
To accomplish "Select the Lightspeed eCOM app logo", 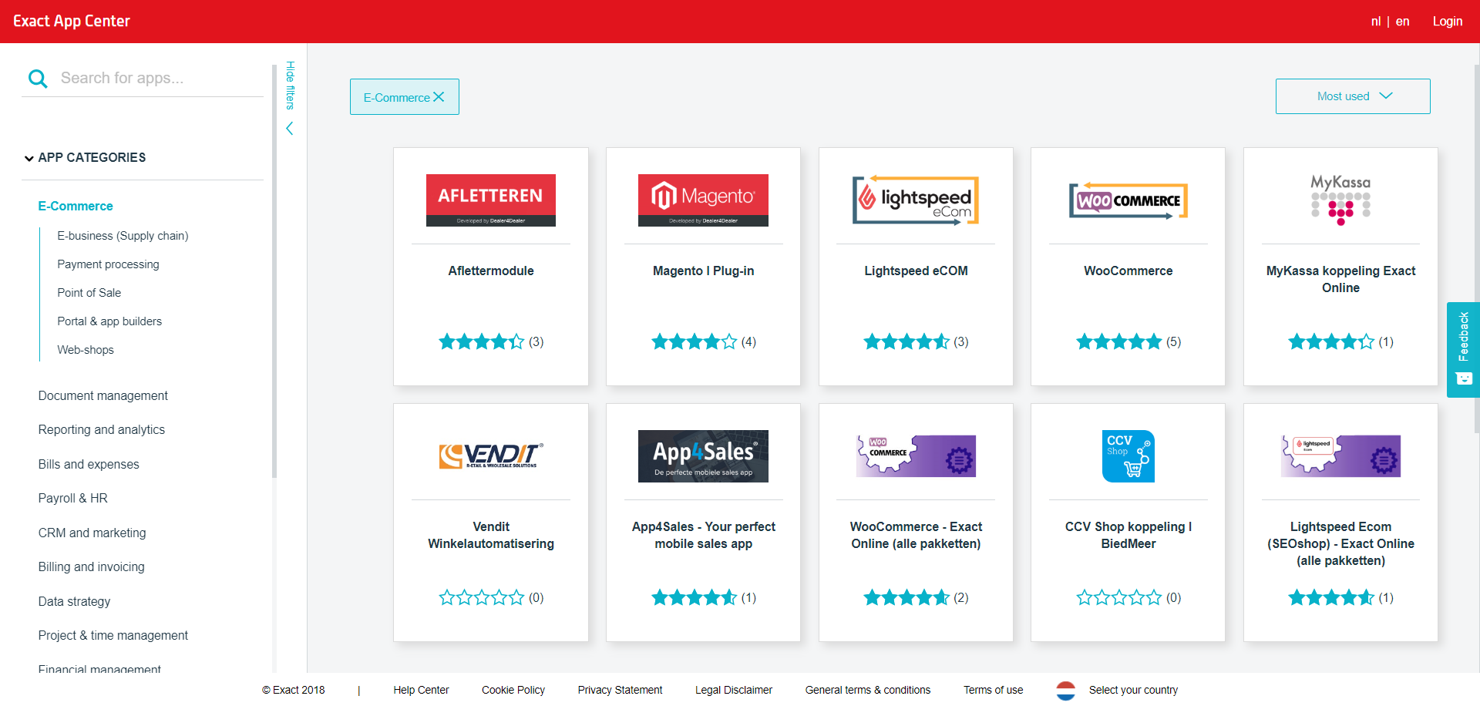I will point(915,200).
